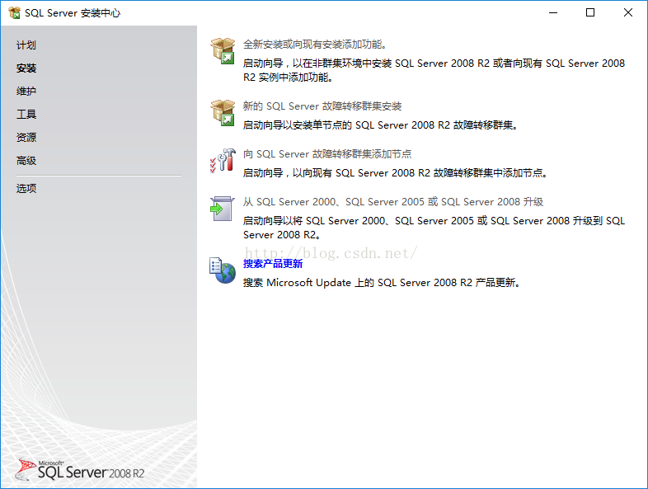Open the 计划 page in sidebar

(x=26, y=45)
